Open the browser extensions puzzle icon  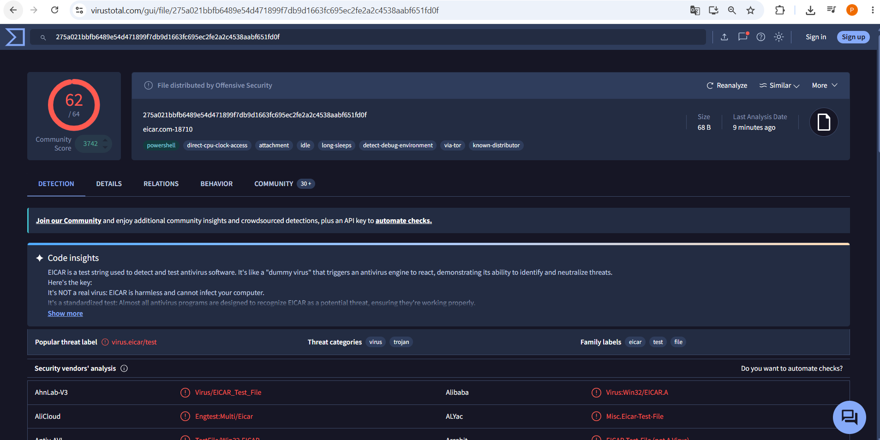click(x=780, y=10)
